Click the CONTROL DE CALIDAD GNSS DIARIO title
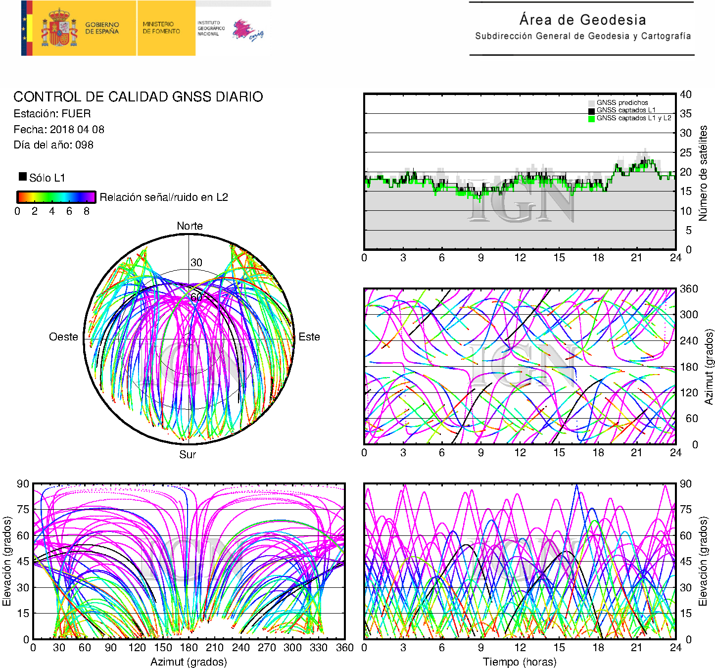Image resolution: width=715 pixels, height=668 pixels. 138,96
